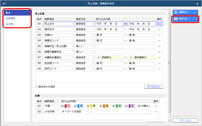Screen dimensions: 202x126
Task: Click the red 赤 color swatch
Action: (68, 106)
